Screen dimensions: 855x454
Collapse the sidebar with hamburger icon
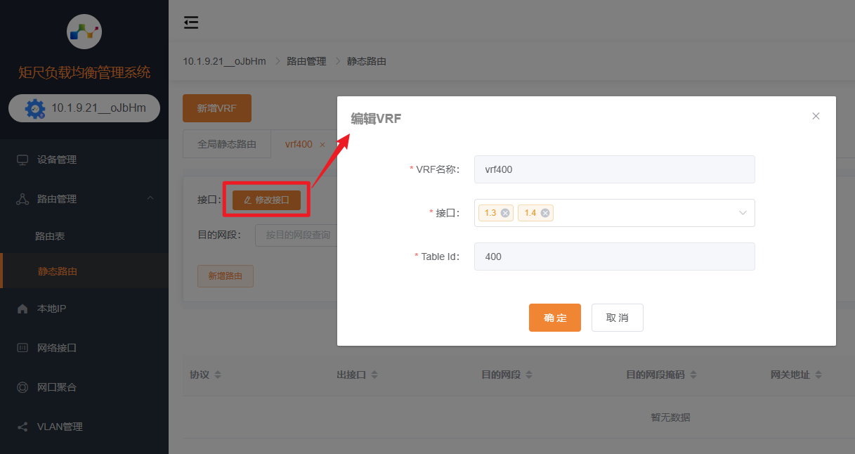pyautogui.click(x=191, y=22)
